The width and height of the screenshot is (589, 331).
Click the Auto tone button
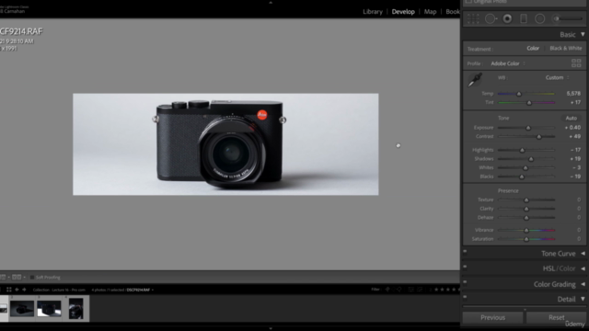click(x=571, y=118)
